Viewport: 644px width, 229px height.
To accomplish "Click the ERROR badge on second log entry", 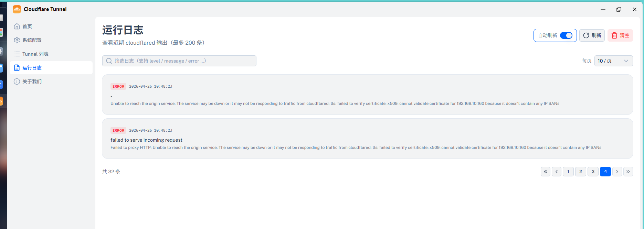I will tap(118, 130).
